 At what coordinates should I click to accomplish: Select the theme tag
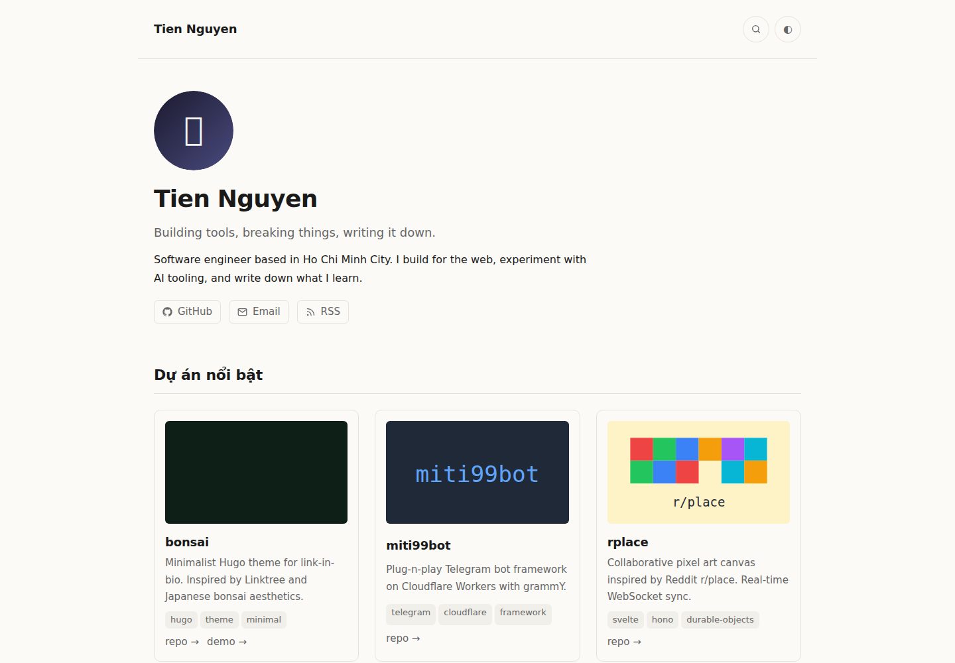(x=220, y=620)
